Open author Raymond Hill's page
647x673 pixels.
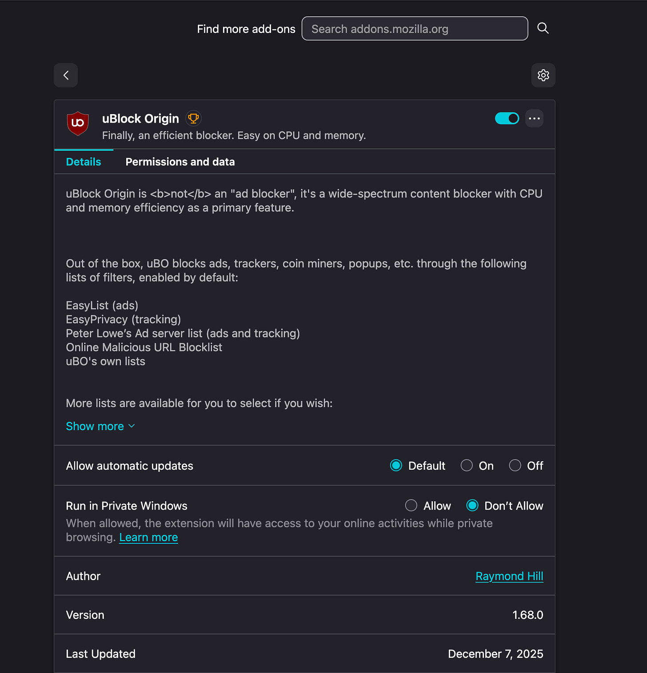[509, 576]
